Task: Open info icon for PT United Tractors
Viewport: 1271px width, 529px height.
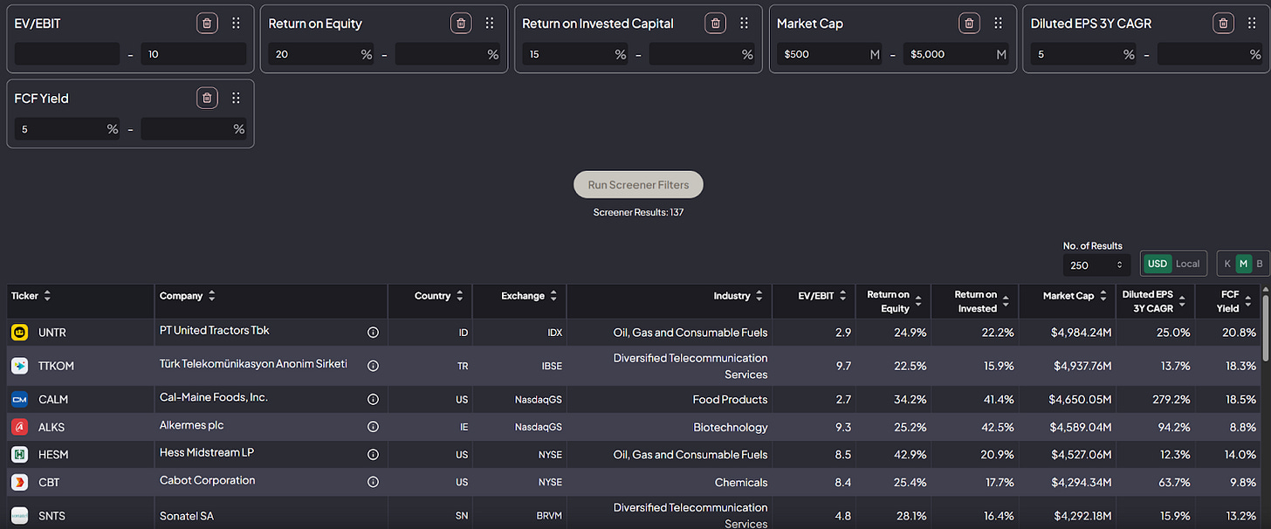Action: pyautogui.click(x=373, y=332)
